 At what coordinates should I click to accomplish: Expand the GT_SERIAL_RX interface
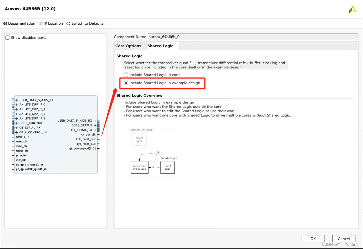coord(17,128)
